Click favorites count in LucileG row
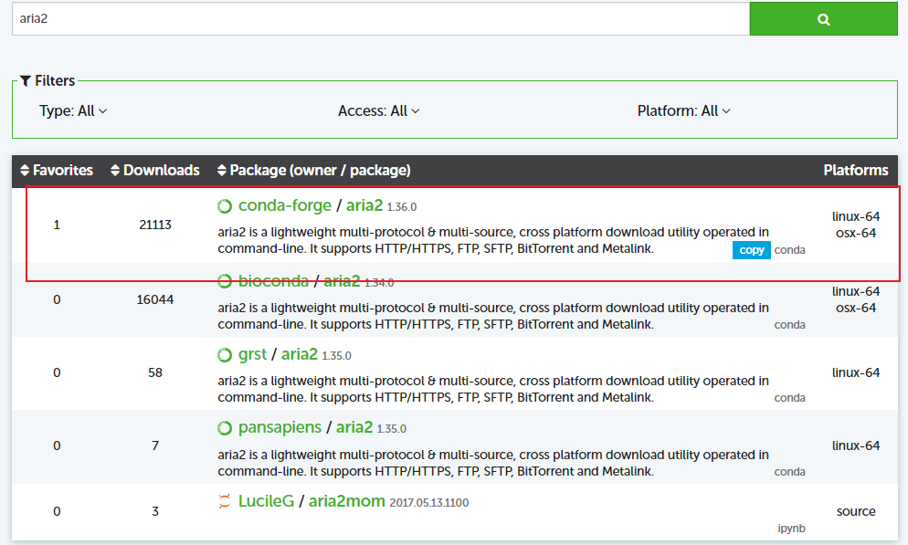908x545 pixels. [x=57, y=511]
